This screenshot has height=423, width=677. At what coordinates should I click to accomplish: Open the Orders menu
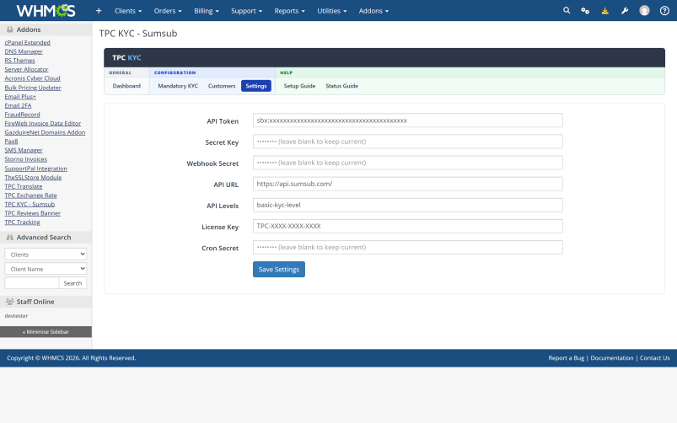[168, 11]
